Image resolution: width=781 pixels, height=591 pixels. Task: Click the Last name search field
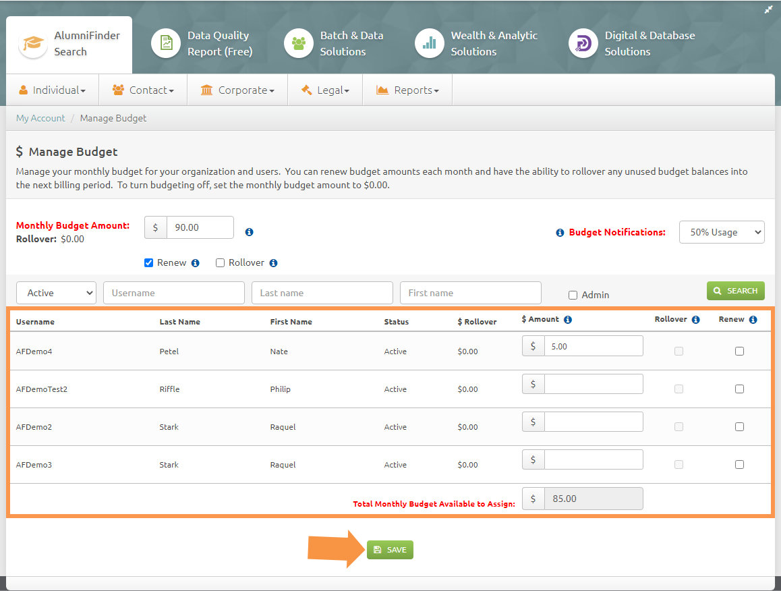pos(322,293)
